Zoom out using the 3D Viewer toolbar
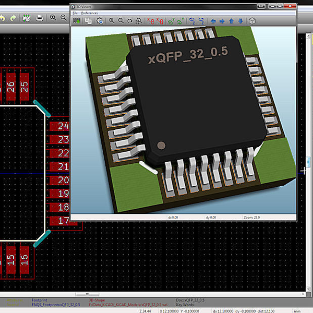 click(x=121, y=21)
